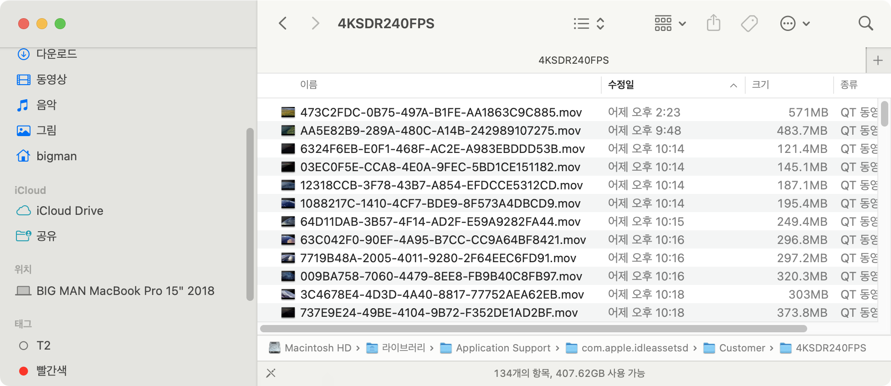
Task: Click Customer in the path bar
Action: [734, 348]
